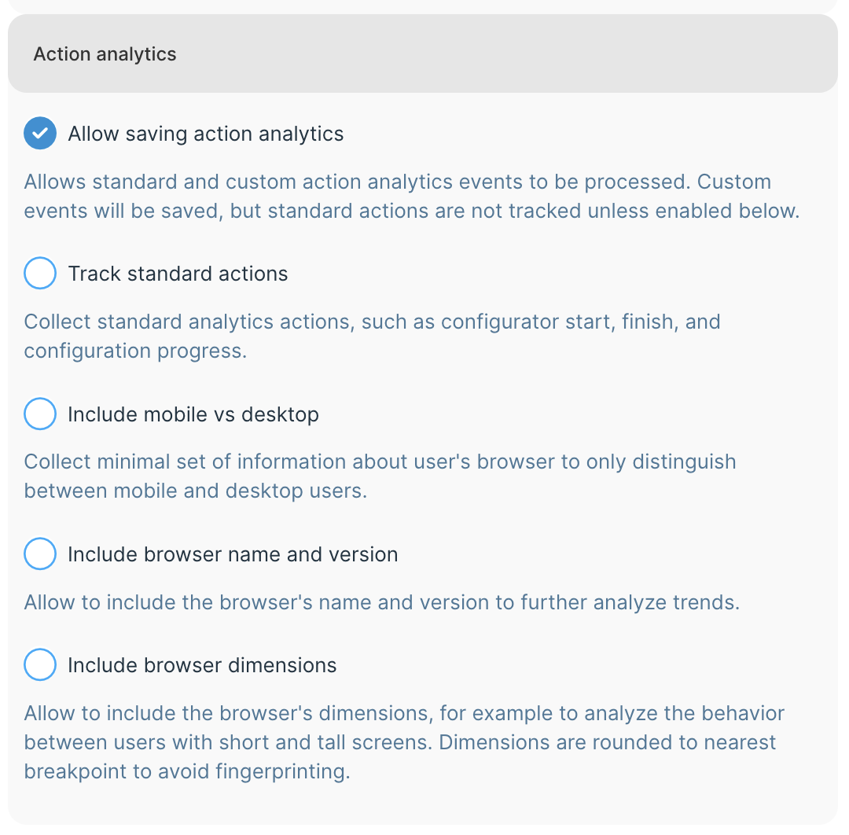Screen dimensions: 849x835
Task: Click the description starting "Allow to include the browser's dimensions"
Action: [x=404, y=714]
